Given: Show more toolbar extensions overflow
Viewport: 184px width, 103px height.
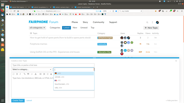Looking at the screenshot, I should 178,11.
